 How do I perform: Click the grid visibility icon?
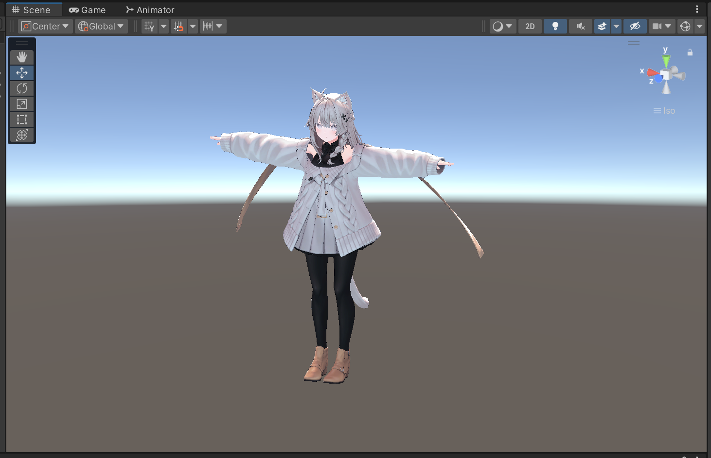(x=149, y=26)
